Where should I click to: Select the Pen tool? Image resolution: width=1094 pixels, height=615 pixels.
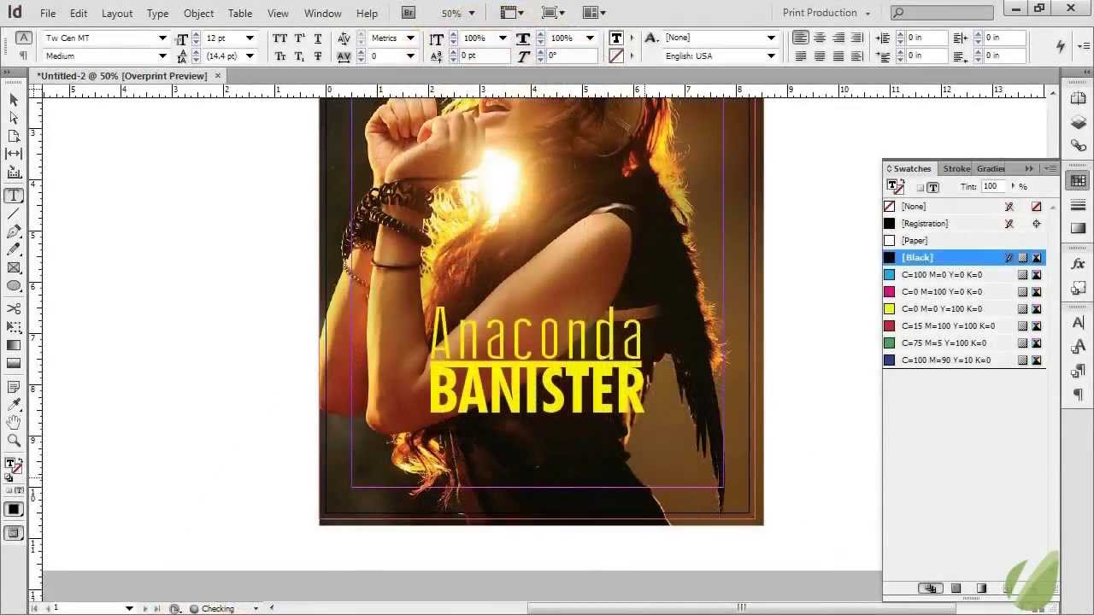[14, 231]
